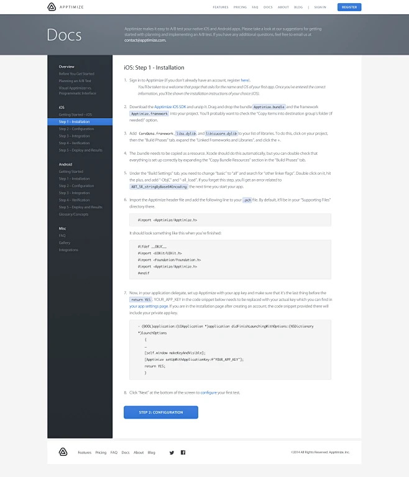Open the Twitter icon in the footer
Image resolution: width=409 pixels, height=477 pixels.
[x=172, y=452]
